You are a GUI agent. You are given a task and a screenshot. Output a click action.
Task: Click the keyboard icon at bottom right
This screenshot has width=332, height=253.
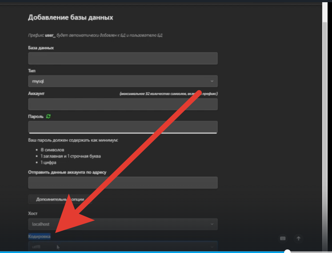[x=283, y=238]
